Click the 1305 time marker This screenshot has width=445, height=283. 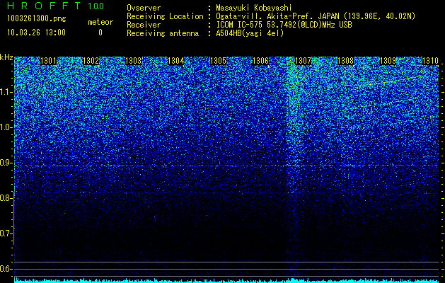click(x=218, y=61)
